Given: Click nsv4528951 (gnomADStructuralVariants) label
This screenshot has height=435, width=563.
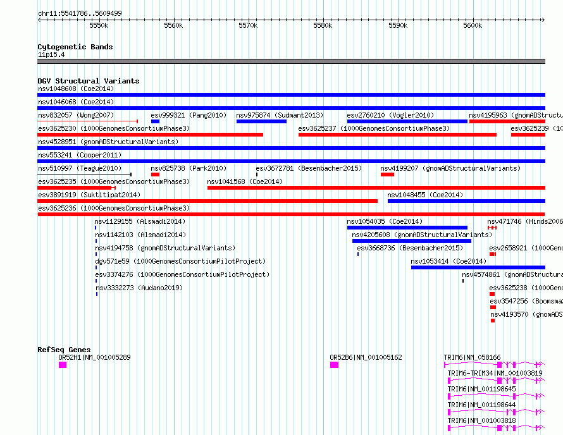Looking at the screenshot, I should tap(108, 142).
